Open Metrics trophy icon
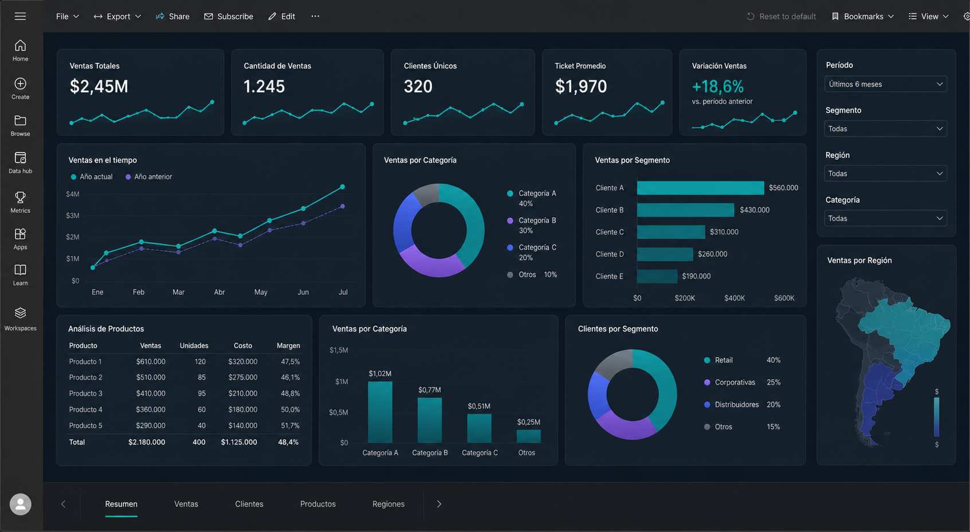The width and height of the screenshot is (970, 532). 20,198
